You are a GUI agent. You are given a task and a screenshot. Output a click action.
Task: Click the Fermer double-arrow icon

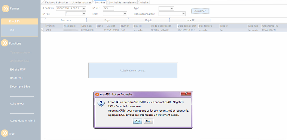[x=5, y=9]
